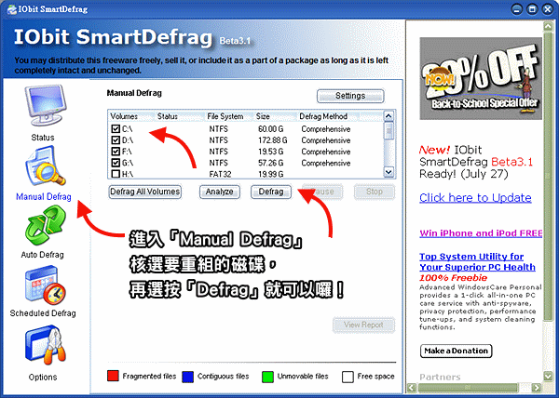Open the Scheduled Defrag calendar icon

pos(45,285)
